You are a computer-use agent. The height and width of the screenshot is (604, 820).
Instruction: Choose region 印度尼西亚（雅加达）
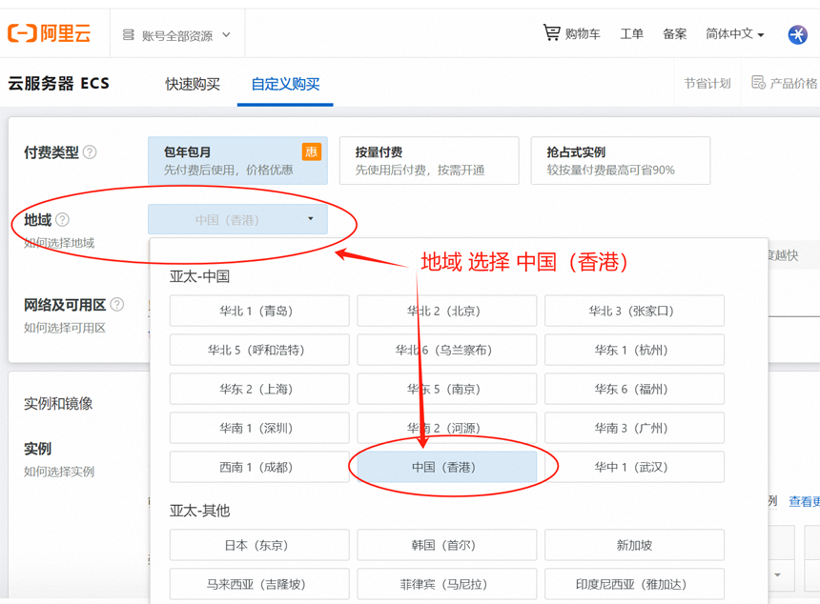click(x=634, y=584)
